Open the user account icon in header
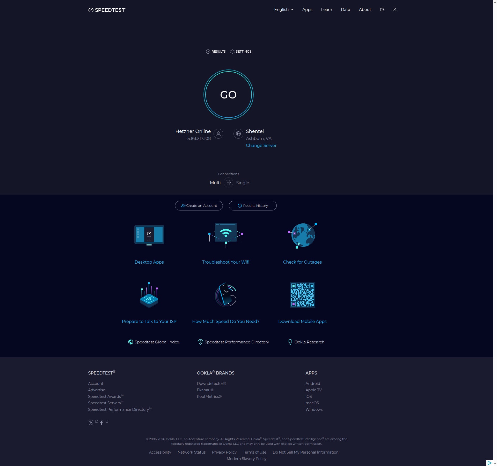 point(394,10)
